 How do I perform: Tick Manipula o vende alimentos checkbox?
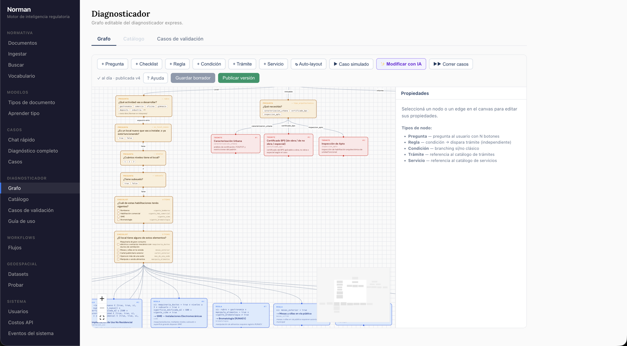[x=118, y=259]
